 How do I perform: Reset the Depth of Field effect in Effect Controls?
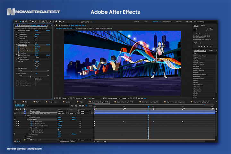click(x=37, y=45)
